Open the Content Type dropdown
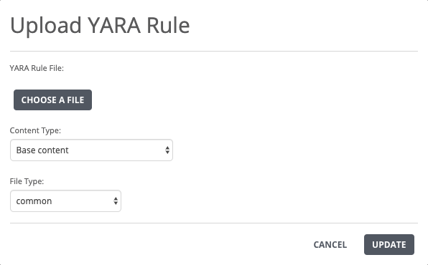The image size is (428, 265). [x=91, y=150]
